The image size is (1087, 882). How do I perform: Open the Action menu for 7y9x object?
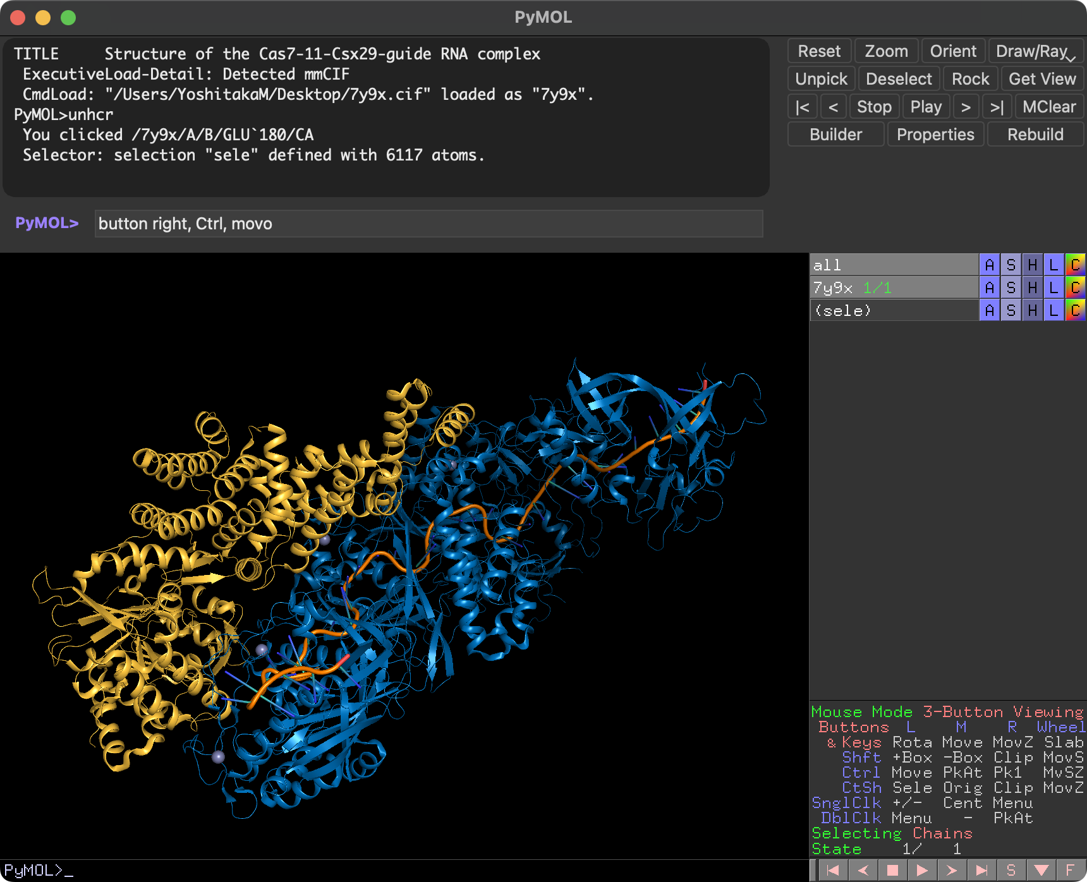coord(989,287)
